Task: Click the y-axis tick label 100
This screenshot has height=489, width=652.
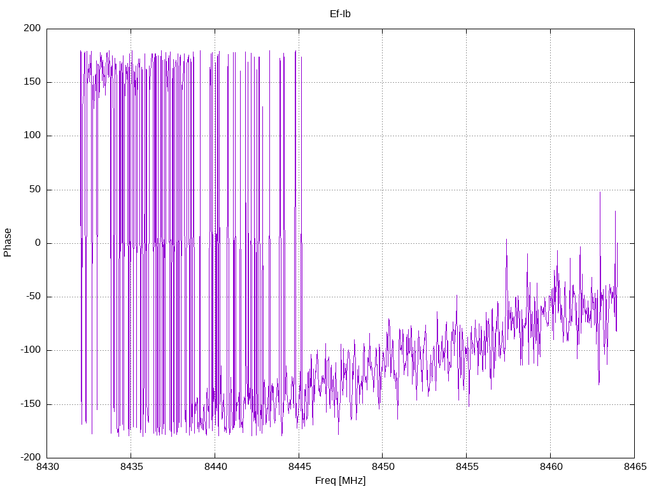Action: pos(32,136)
